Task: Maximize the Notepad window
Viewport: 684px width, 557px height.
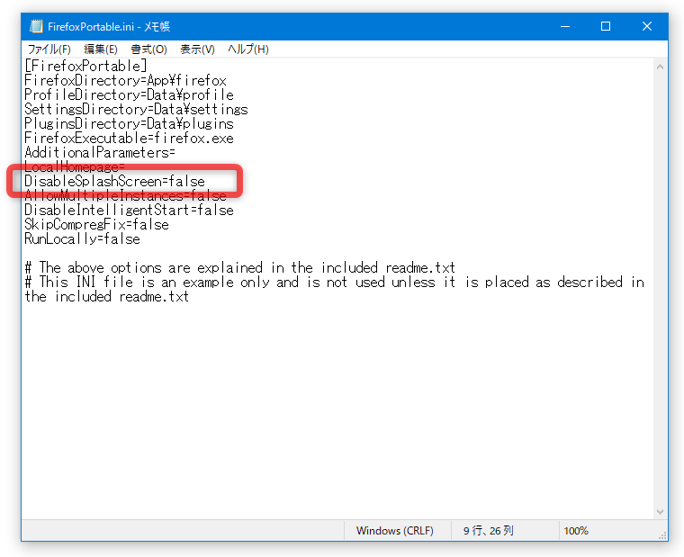Action: click(x=606, y=26)
